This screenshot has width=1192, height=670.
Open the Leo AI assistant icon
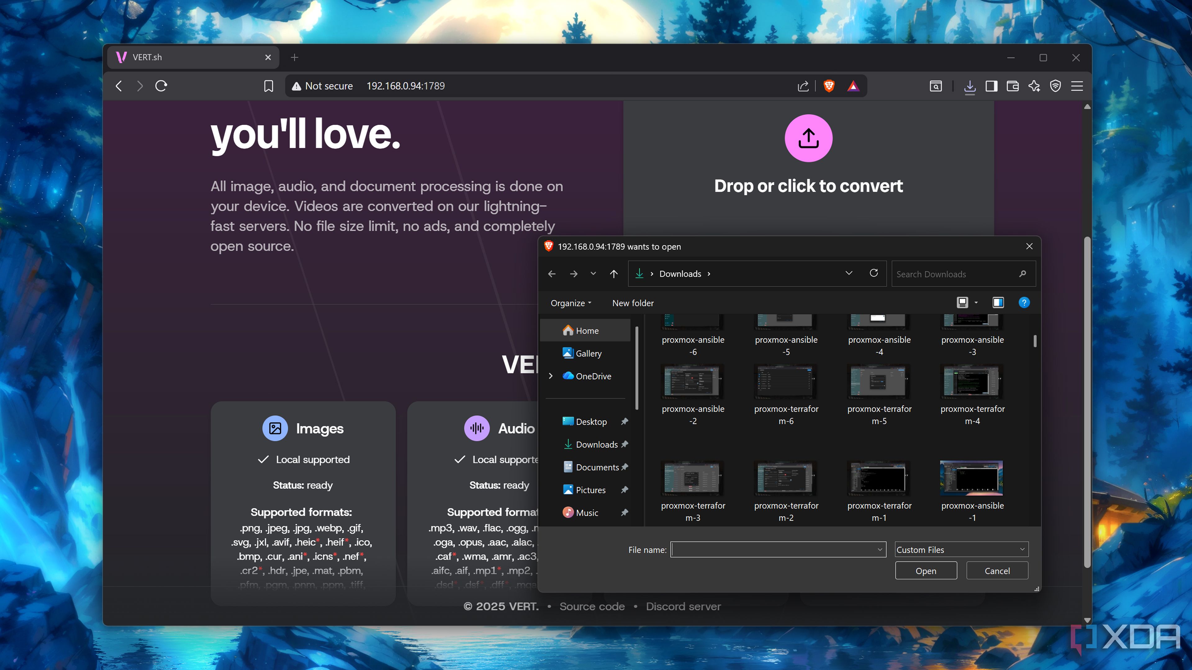tap(1034, 86)
